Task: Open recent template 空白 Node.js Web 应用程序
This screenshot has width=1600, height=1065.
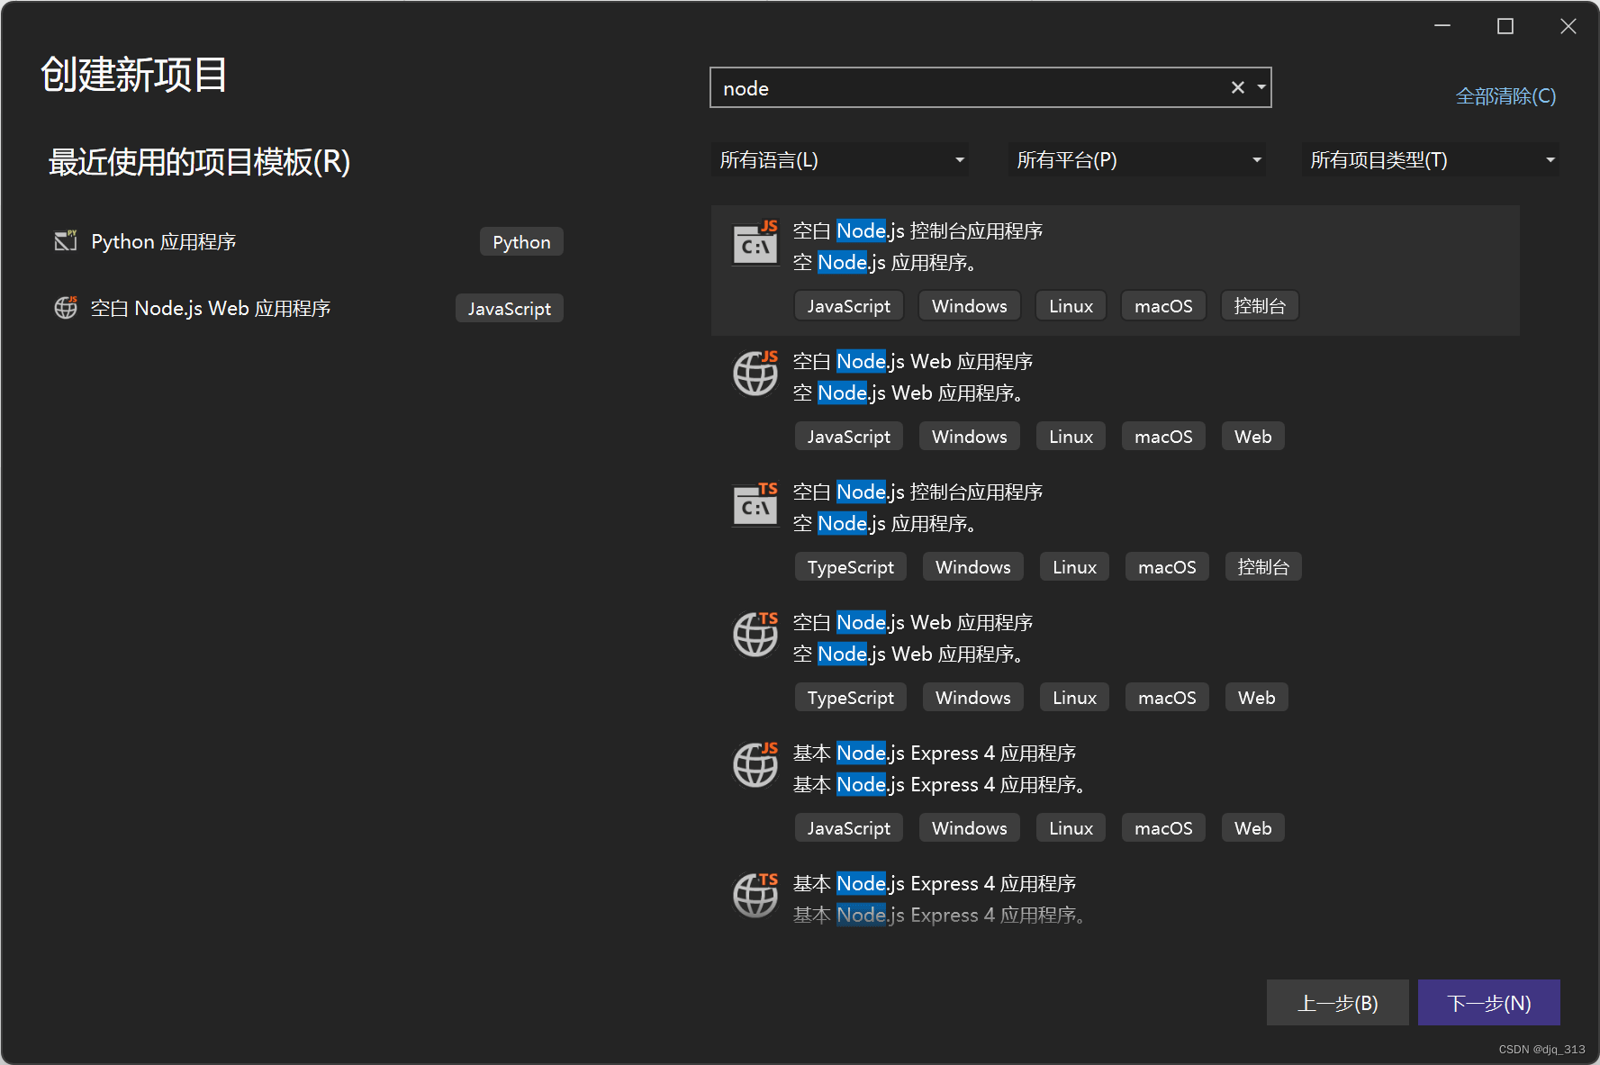Action: [x=211, y=308]
